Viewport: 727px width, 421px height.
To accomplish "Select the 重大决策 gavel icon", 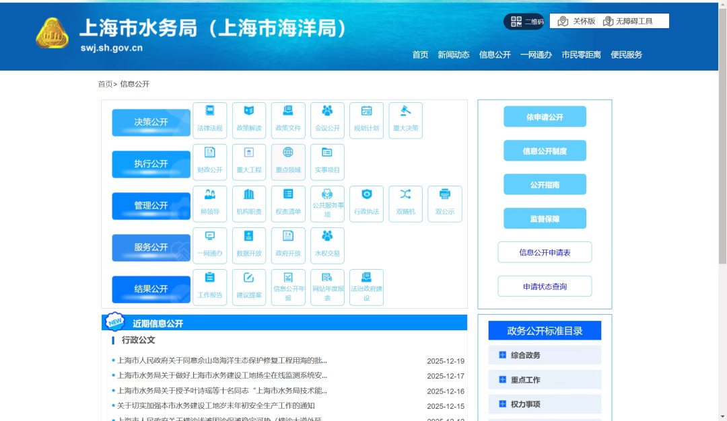I will [405, 120].
